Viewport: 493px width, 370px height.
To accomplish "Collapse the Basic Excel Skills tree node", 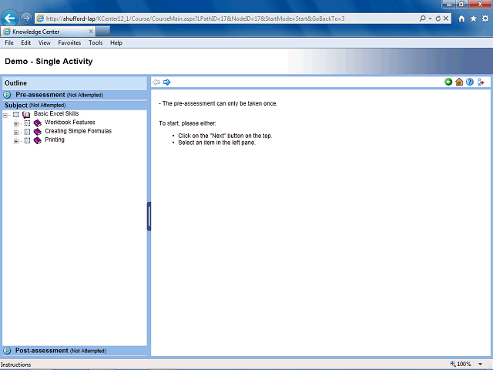I will point(5,116).
